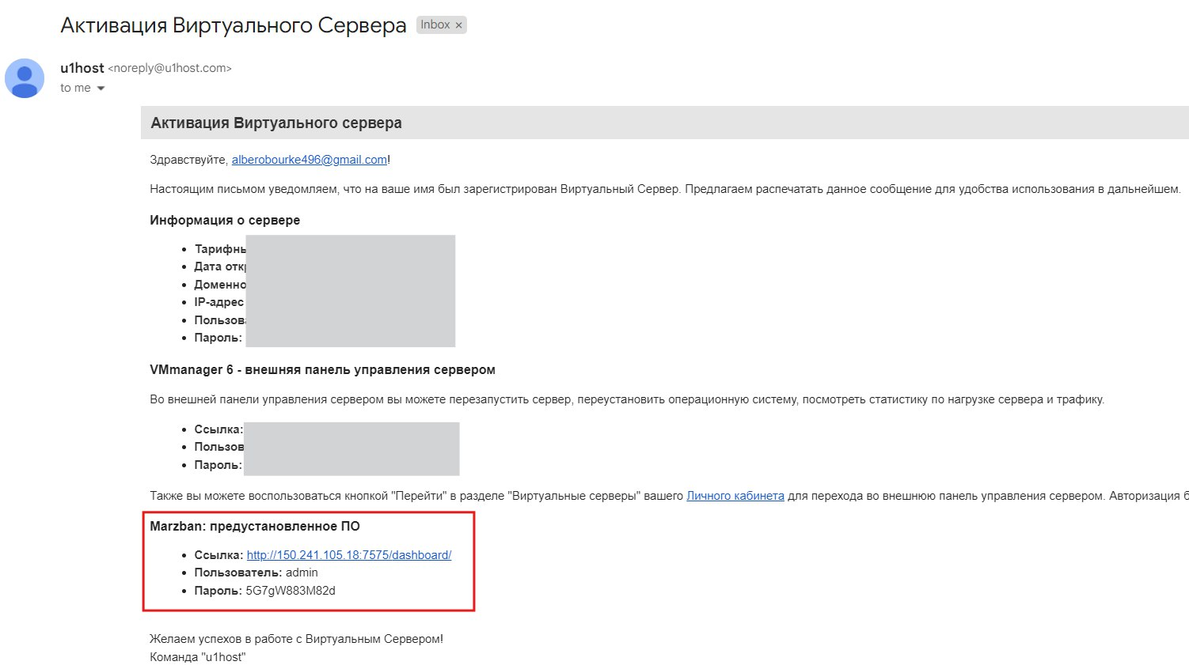The height and width of the screenshot is (669, 1189).
Task: Expand recipient details arrow next to "to me"
Action: coord(101,89)
